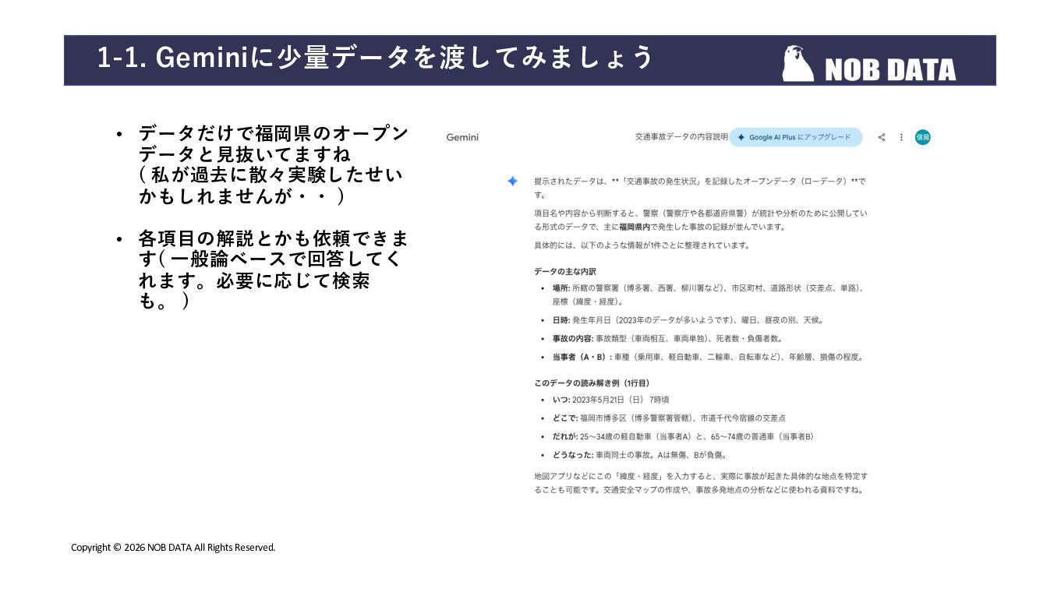Click closing paragraph starting 地図アプリなどに
Viewport: 1061px width, 596px height.
(700, 482)
